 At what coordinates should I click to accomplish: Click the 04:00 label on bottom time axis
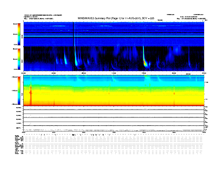(54, 132)
